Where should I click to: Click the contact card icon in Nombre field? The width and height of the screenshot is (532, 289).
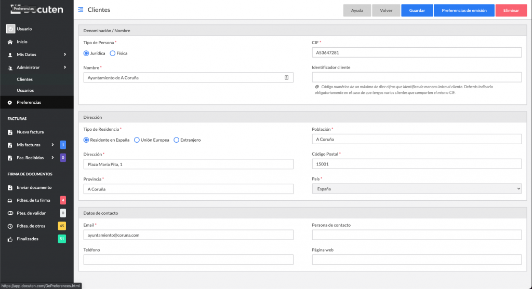pyautogui.click(x=286, y=78)
